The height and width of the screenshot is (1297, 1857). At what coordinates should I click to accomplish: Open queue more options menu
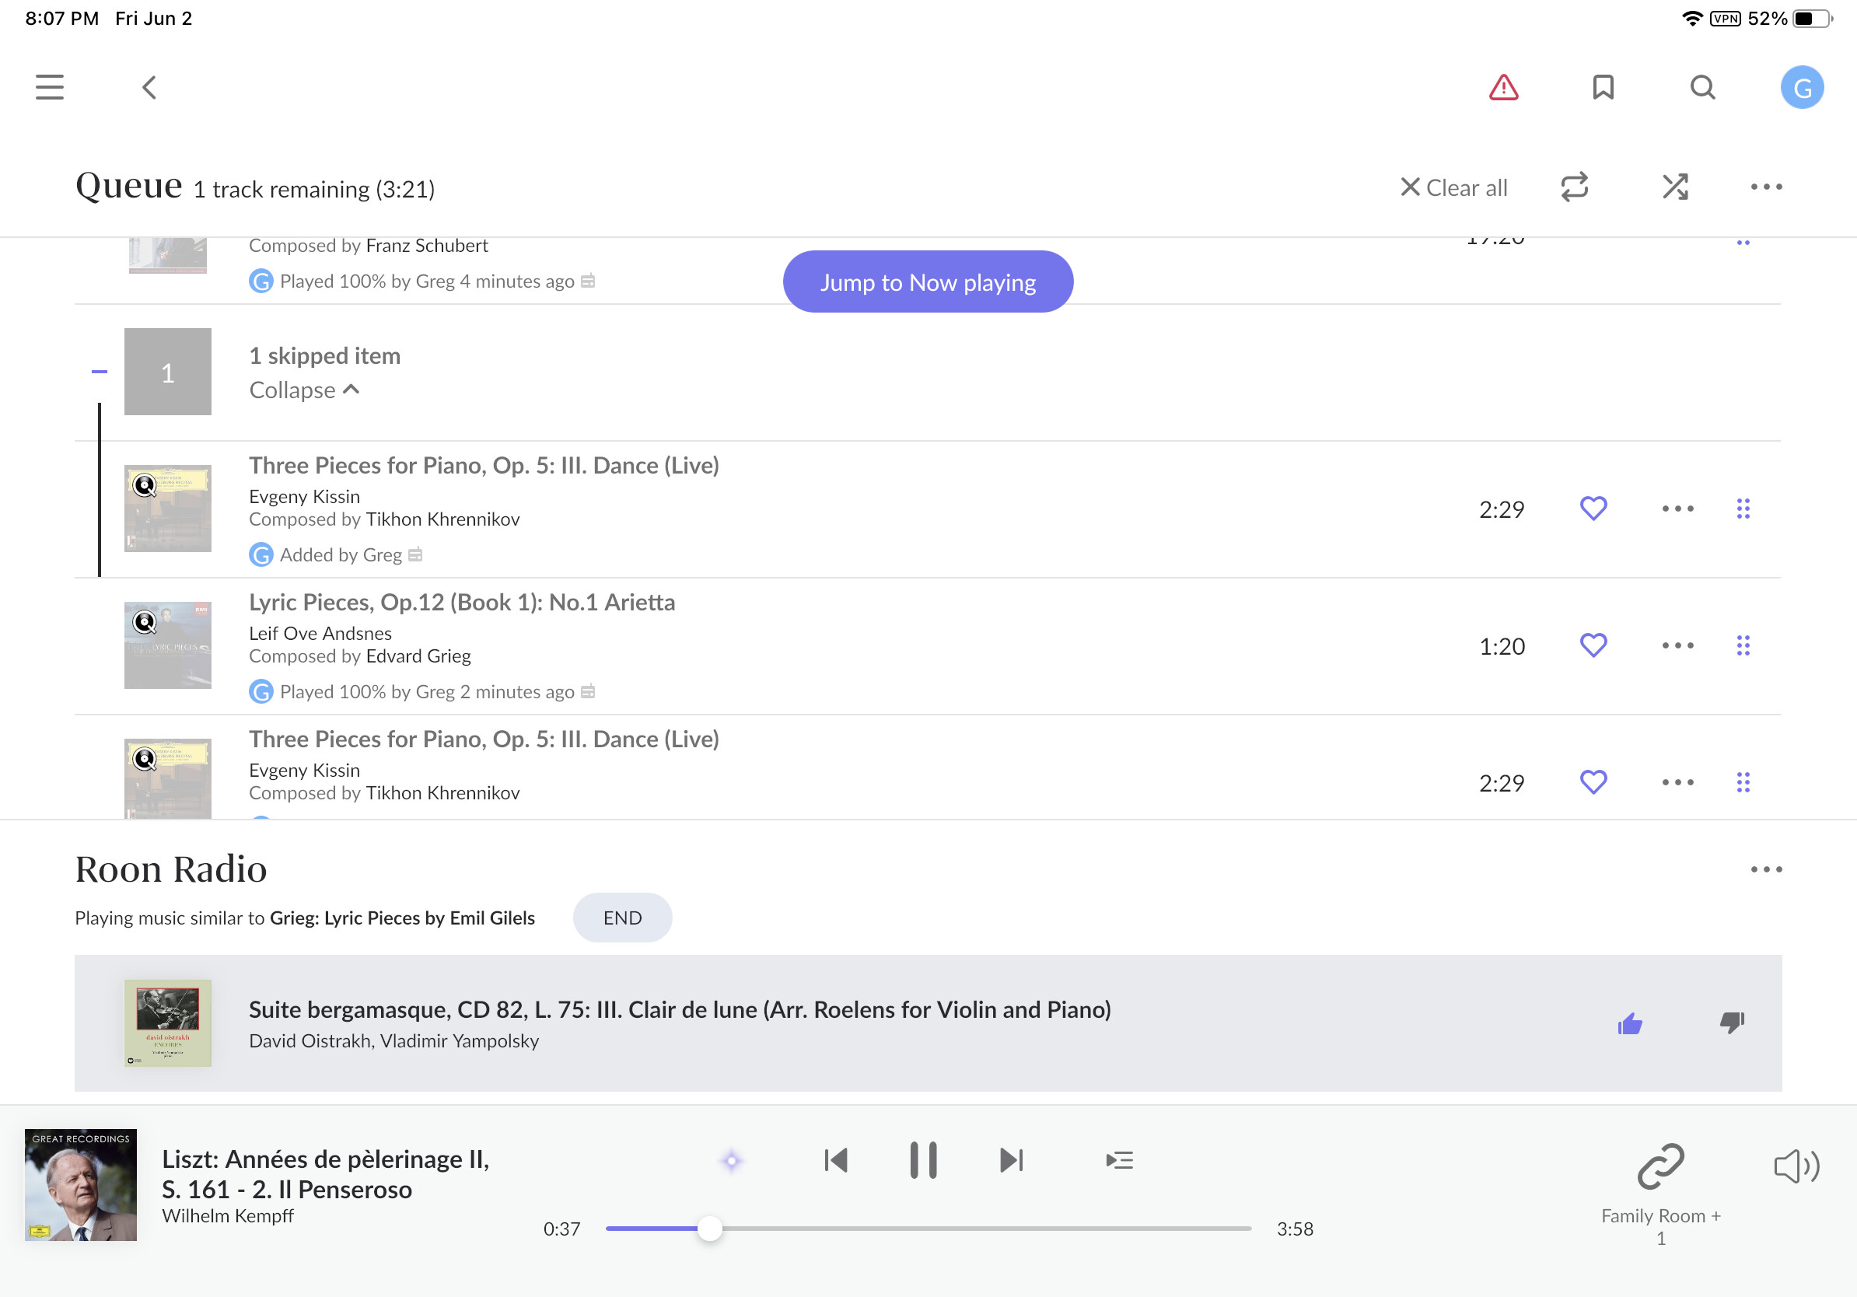(x=1767, y=187)
